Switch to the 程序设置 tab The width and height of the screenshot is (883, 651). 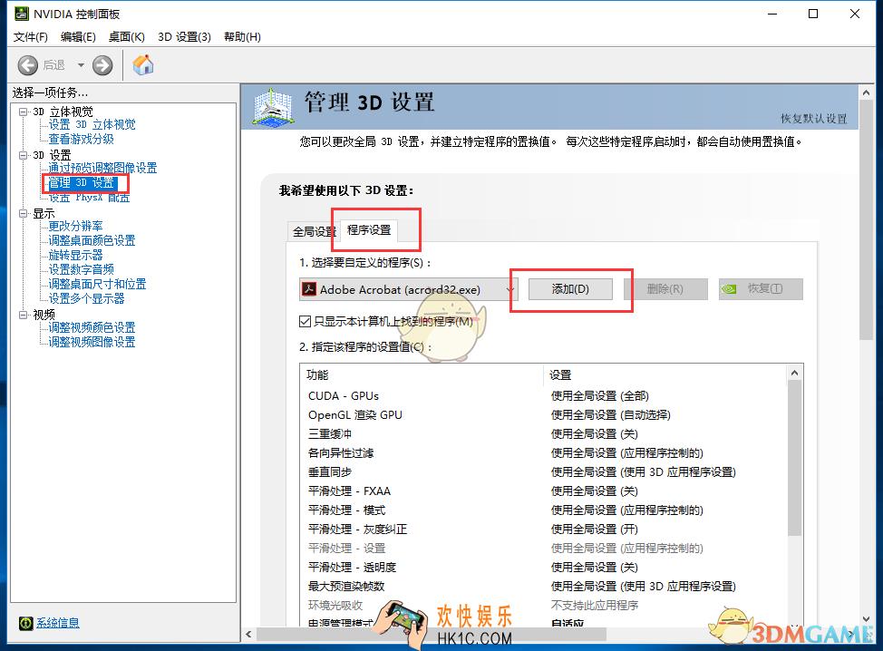(x=369, y=230)
